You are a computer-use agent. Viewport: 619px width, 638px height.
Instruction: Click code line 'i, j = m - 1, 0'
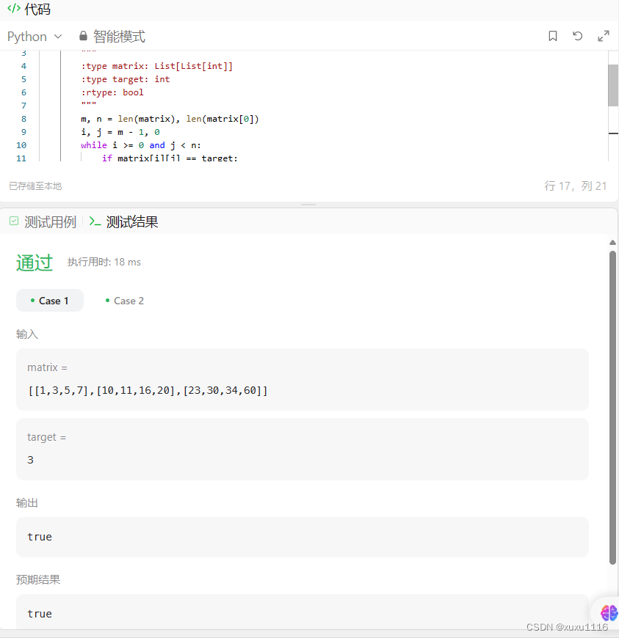click(x=120, y=132)
